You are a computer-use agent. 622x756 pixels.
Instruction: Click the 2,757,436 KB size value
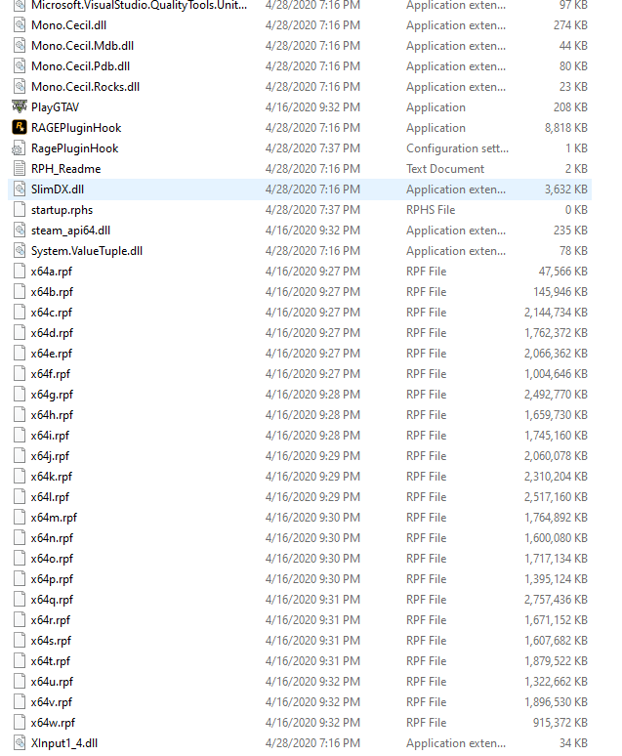pyautogui.click(x=556, y=600)
